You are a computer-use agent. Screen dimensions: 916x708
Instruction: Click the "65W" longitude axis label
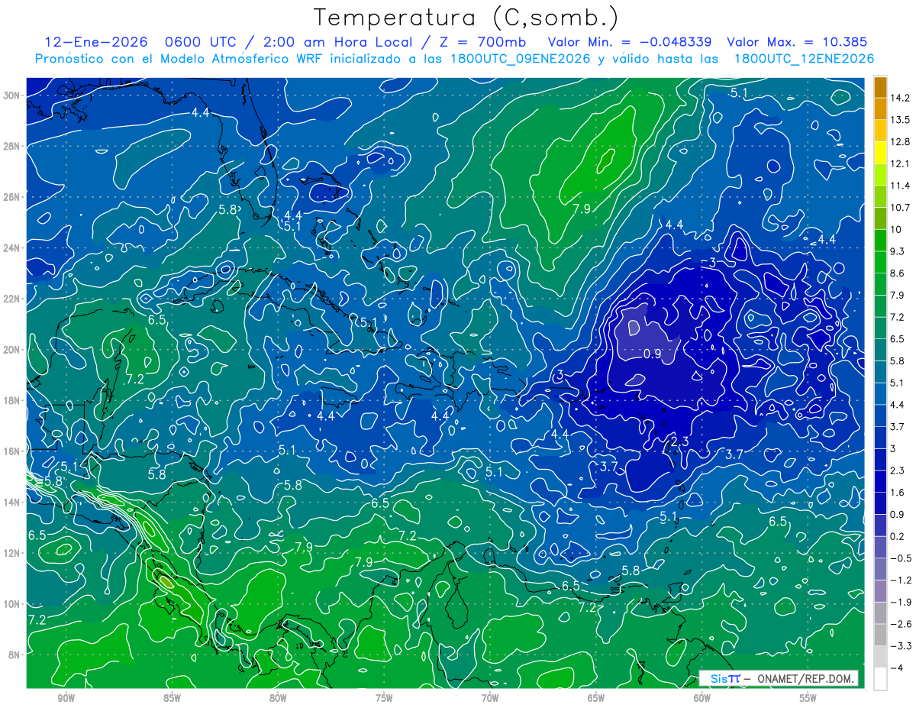596,698
